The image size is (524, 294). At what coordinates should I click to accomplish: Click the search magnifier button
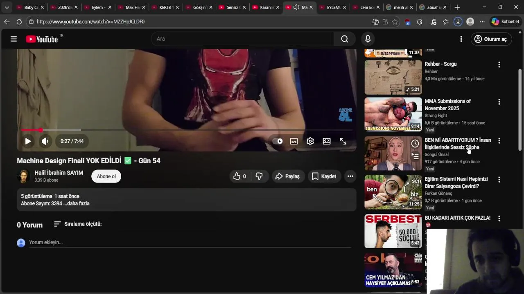(345, 39)
